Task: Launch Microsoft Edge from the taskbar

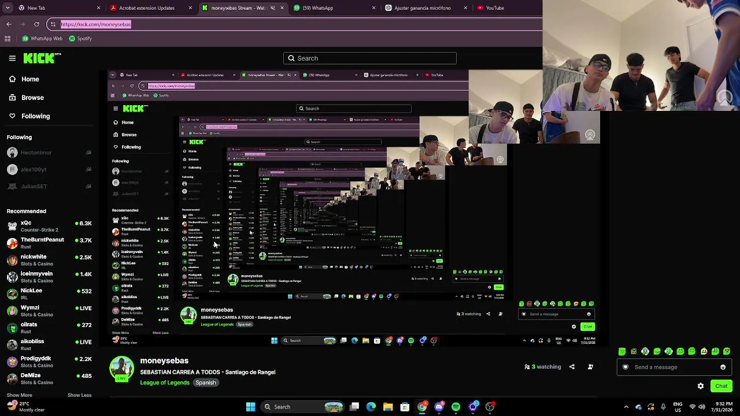Action: coord(371,407)
